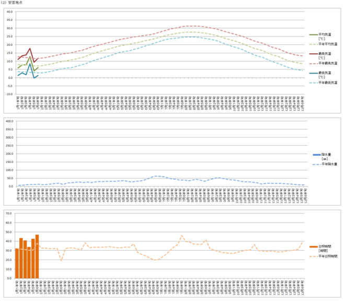Click the 最高気温 legend entry
Image resolution: width=345 pixels, height=302 pixels.
[325, 55]
